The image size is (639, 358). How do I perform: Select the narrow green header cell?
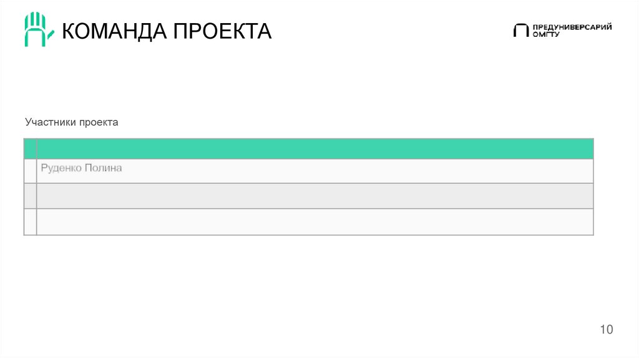[x=30, y=148]
